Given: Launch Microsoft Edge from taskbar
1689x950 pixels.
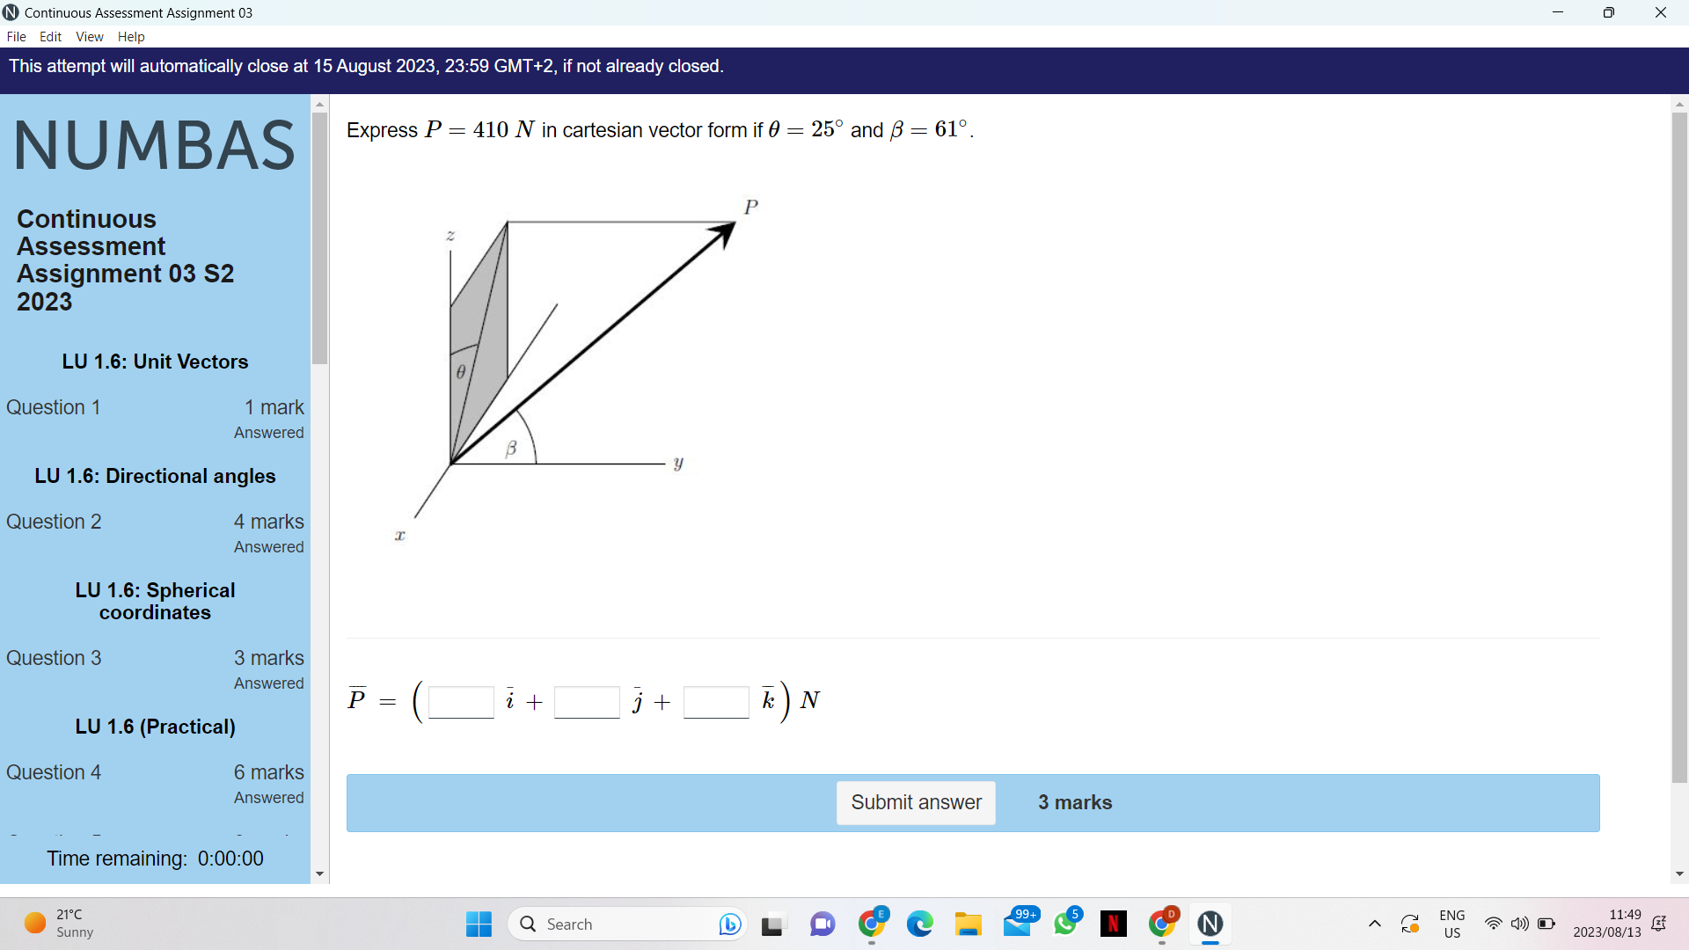Looking at the screenshot, I should [919, 924].
